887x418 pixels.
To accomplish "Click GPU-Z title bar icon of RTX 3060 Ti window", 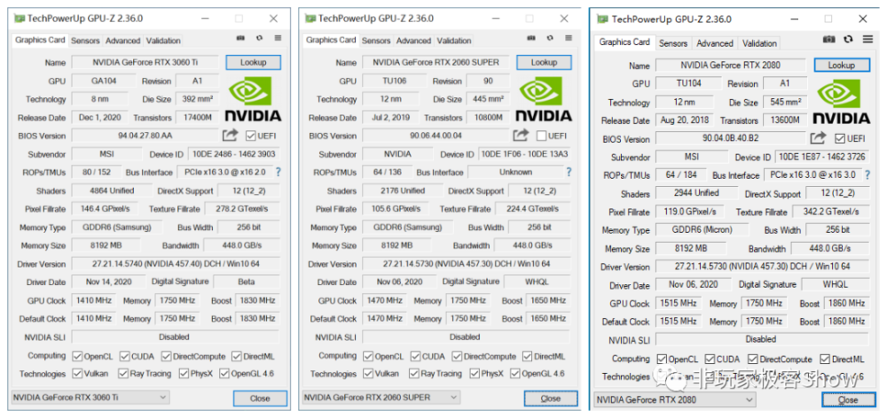I will coord(20,18).
